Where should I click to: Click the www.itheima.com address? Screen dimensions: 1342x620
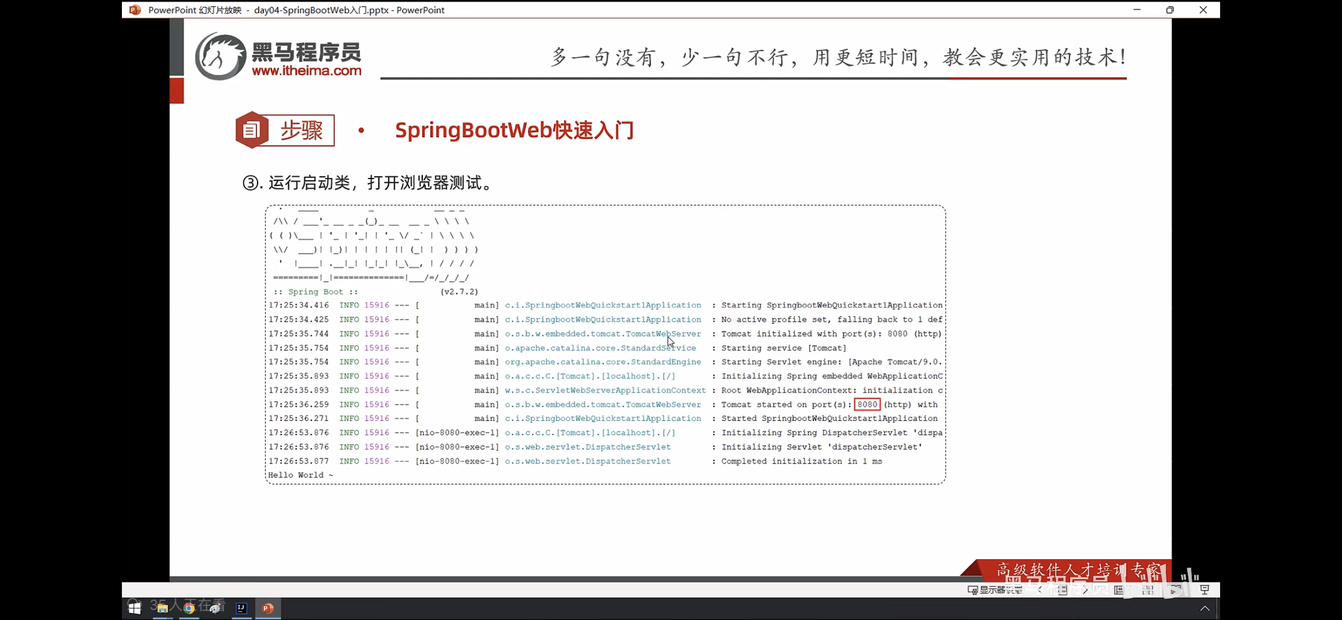pyautogui.click(x=307, y=70)
